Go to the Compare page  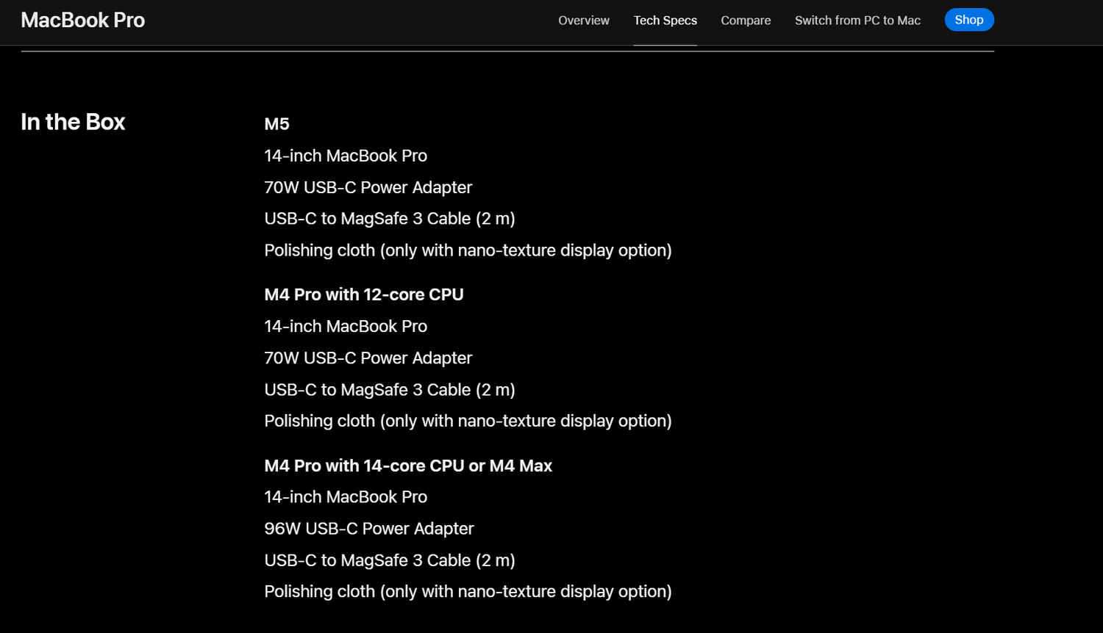pyautogui.click(x=746, y=21)
